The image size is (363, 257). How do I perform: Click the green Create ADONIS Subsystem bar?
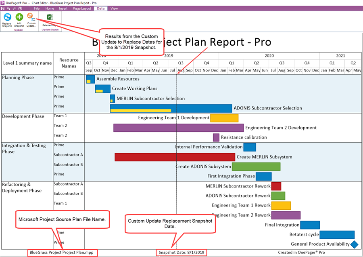tap(256, 166)
